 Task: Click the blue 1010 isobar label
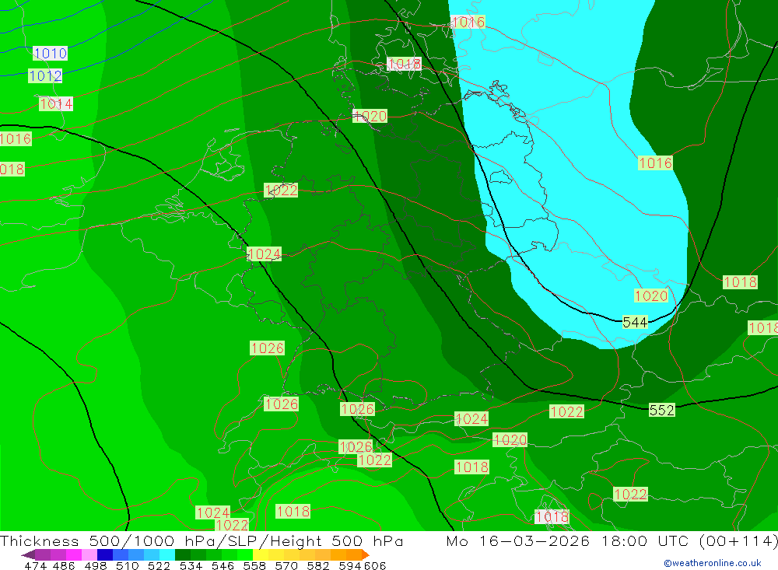pos(50,53)
